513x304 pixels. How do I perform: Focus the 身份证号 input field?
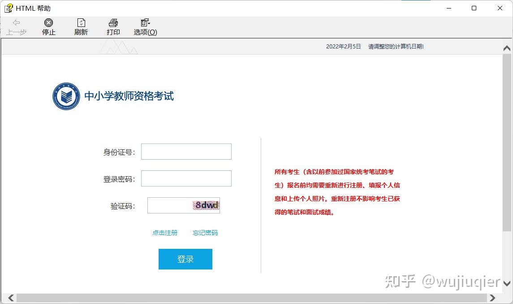(186, 152)
